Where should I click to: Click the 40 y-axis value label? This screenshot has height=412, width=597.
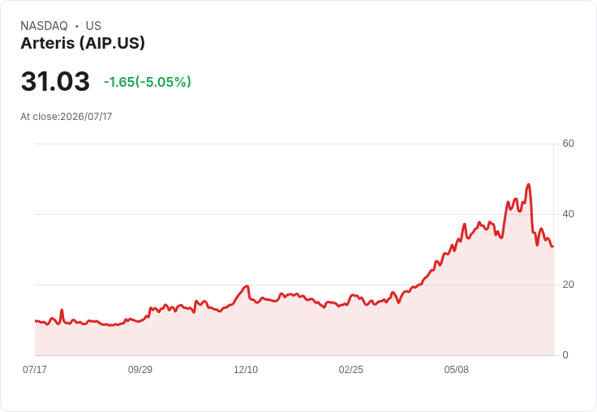coord(568,214)
